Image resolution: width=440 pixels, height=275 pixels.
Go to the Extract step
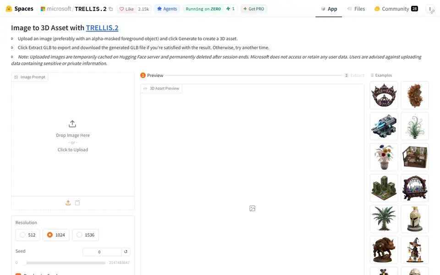point(354,75)
